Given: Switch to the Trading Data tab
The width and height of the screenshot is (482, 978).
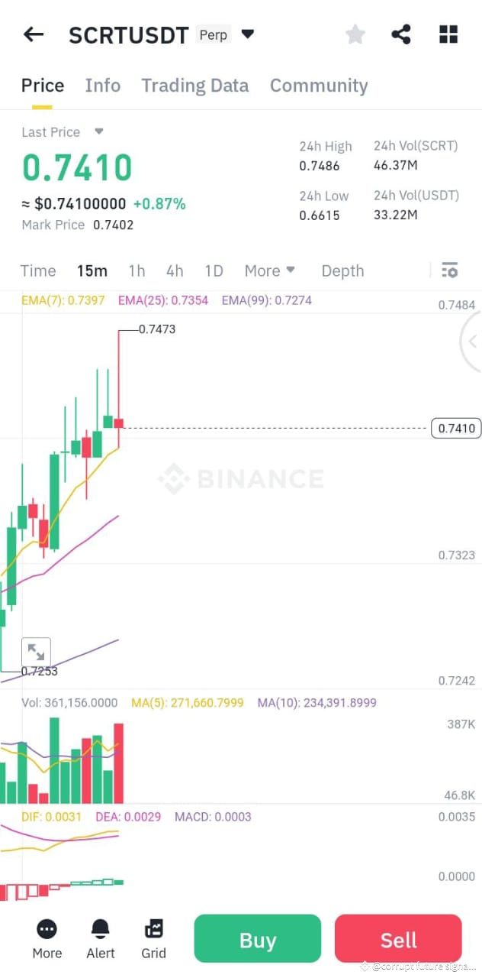Looking at the screenshot, I should click(x=194, y=86).
